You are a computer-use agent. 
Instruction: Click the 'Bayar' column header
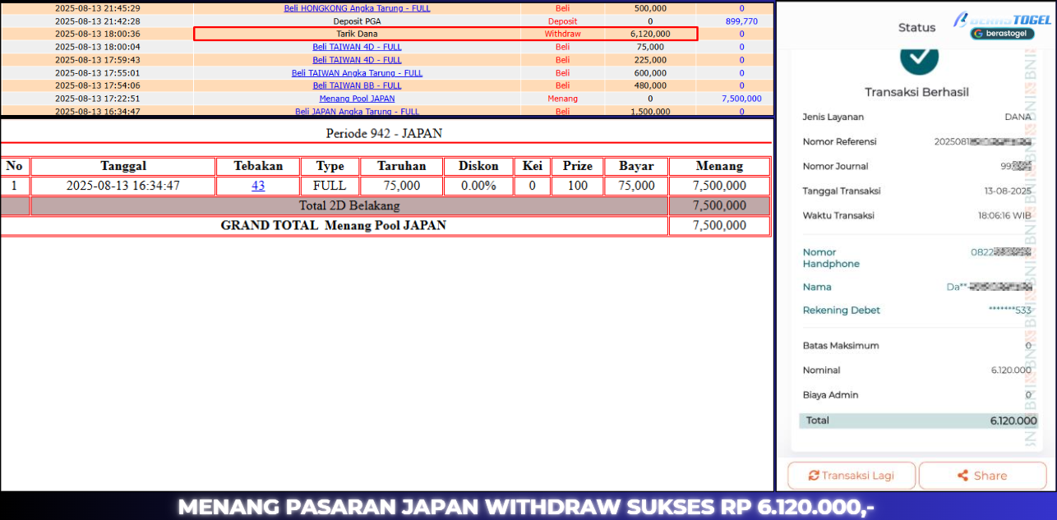637,166
